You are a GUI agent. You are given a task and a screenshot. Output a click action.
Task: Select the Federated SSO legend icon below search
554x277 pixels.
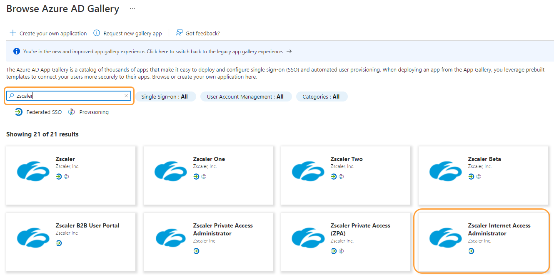tap(17, 111)
